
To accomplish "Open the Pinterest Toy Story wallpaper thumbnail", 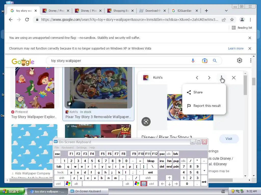I will 35,88.
